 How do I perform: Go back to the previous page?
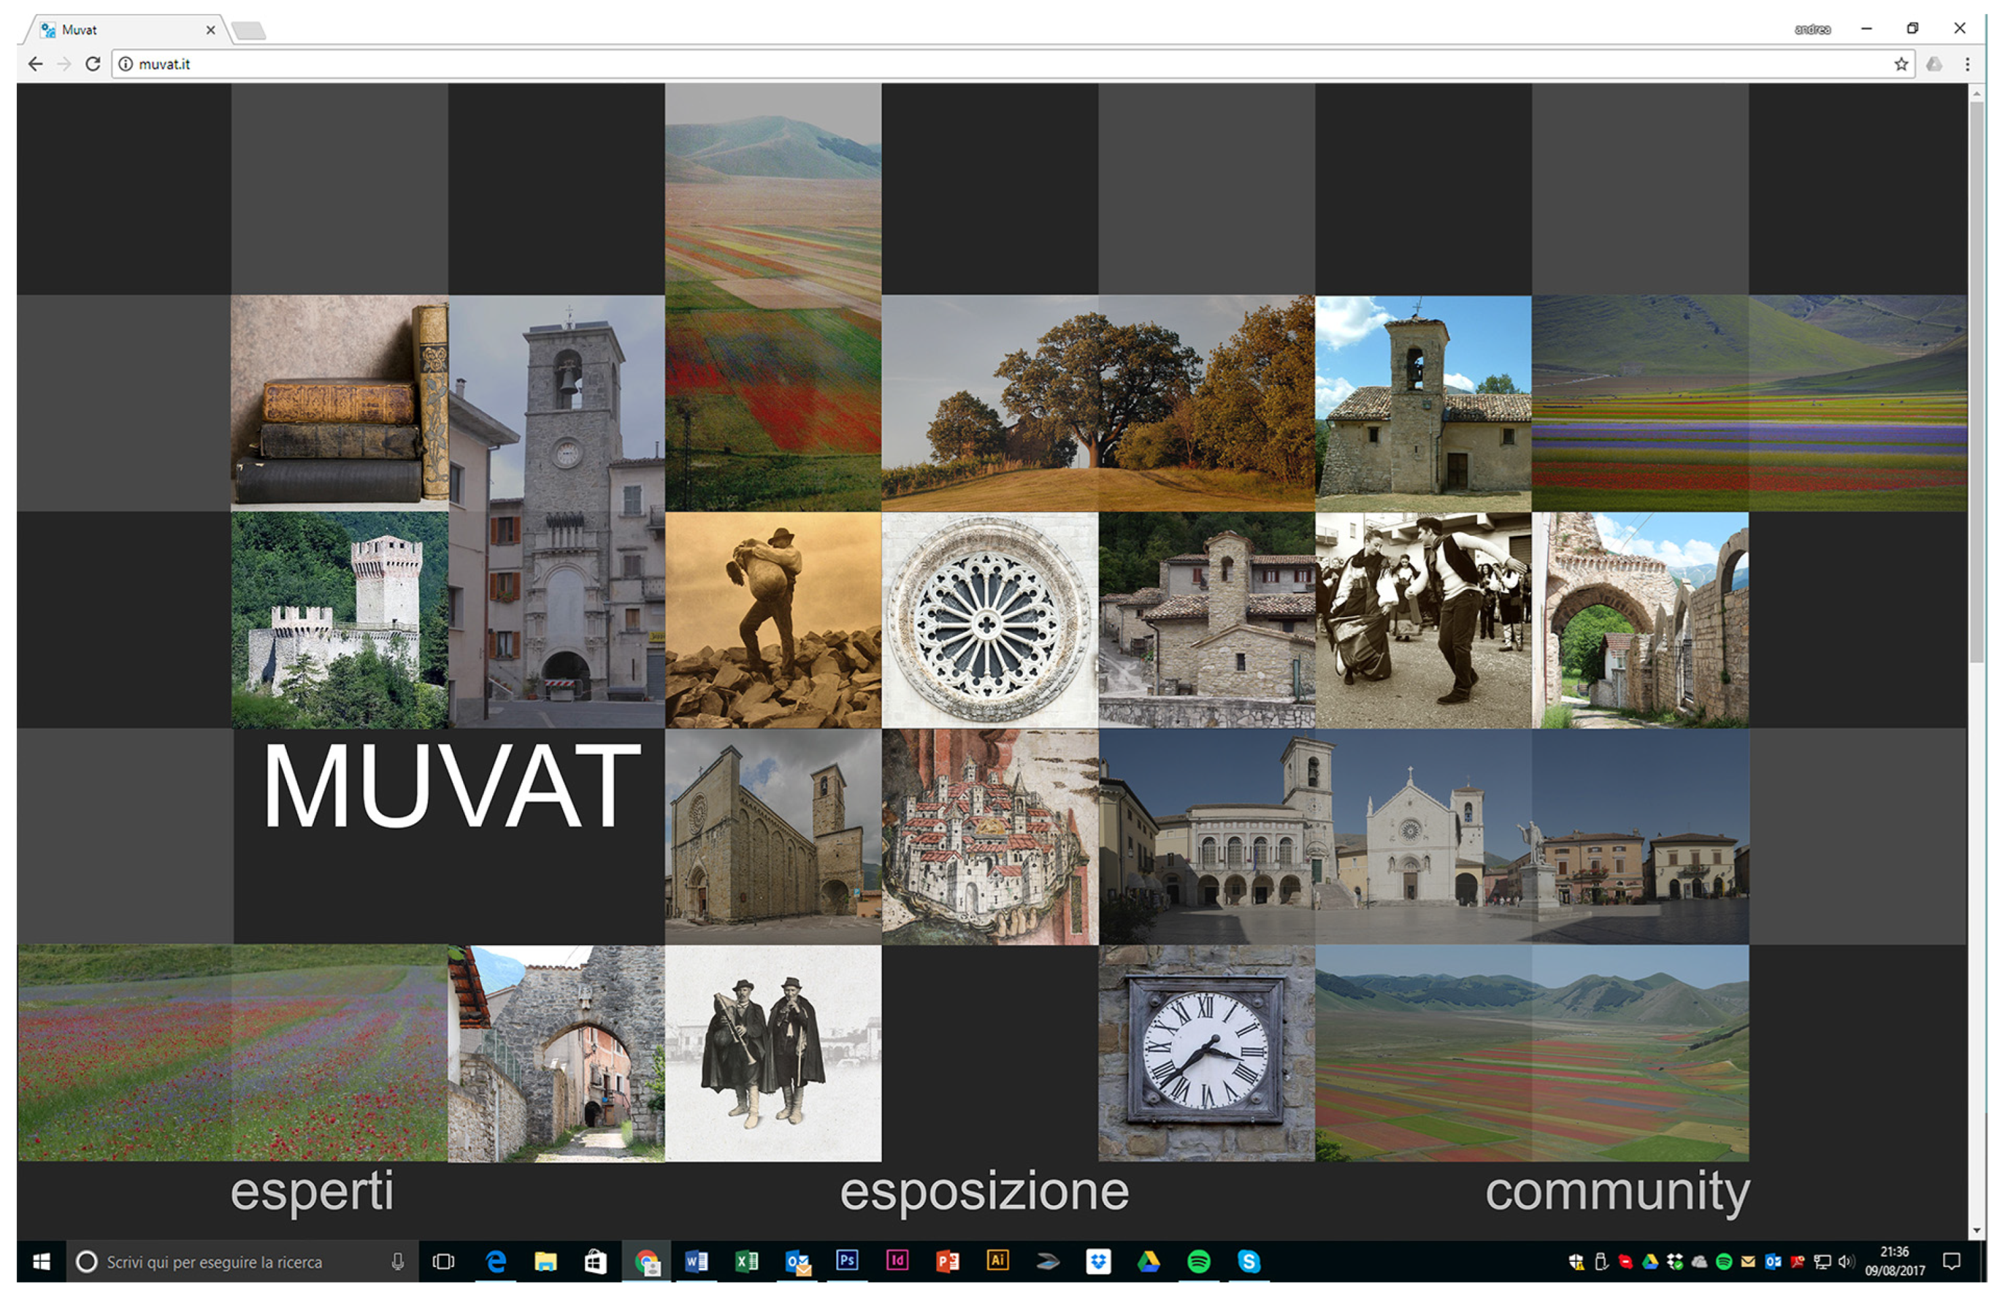click(x=35, y=64)
